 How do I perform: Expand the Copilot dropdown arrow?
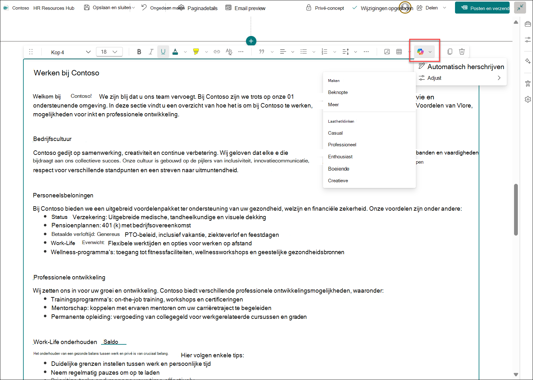430,52
